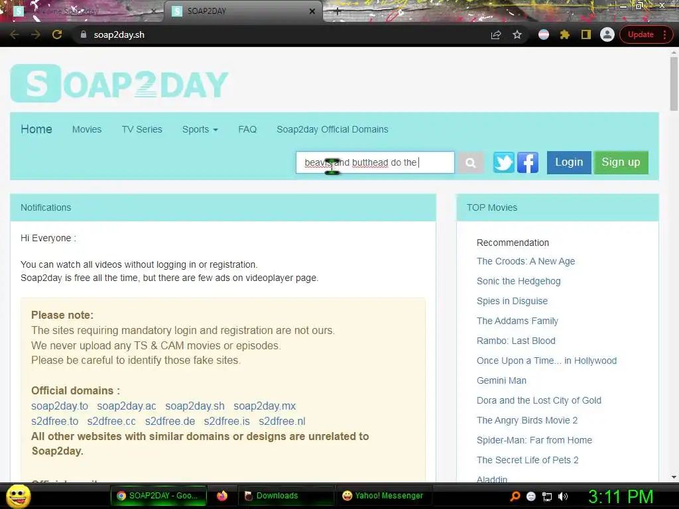The height and width of the screenshot is (509, 679).
Task: Open The Addams Family link
Action: [x=517, y=321]
